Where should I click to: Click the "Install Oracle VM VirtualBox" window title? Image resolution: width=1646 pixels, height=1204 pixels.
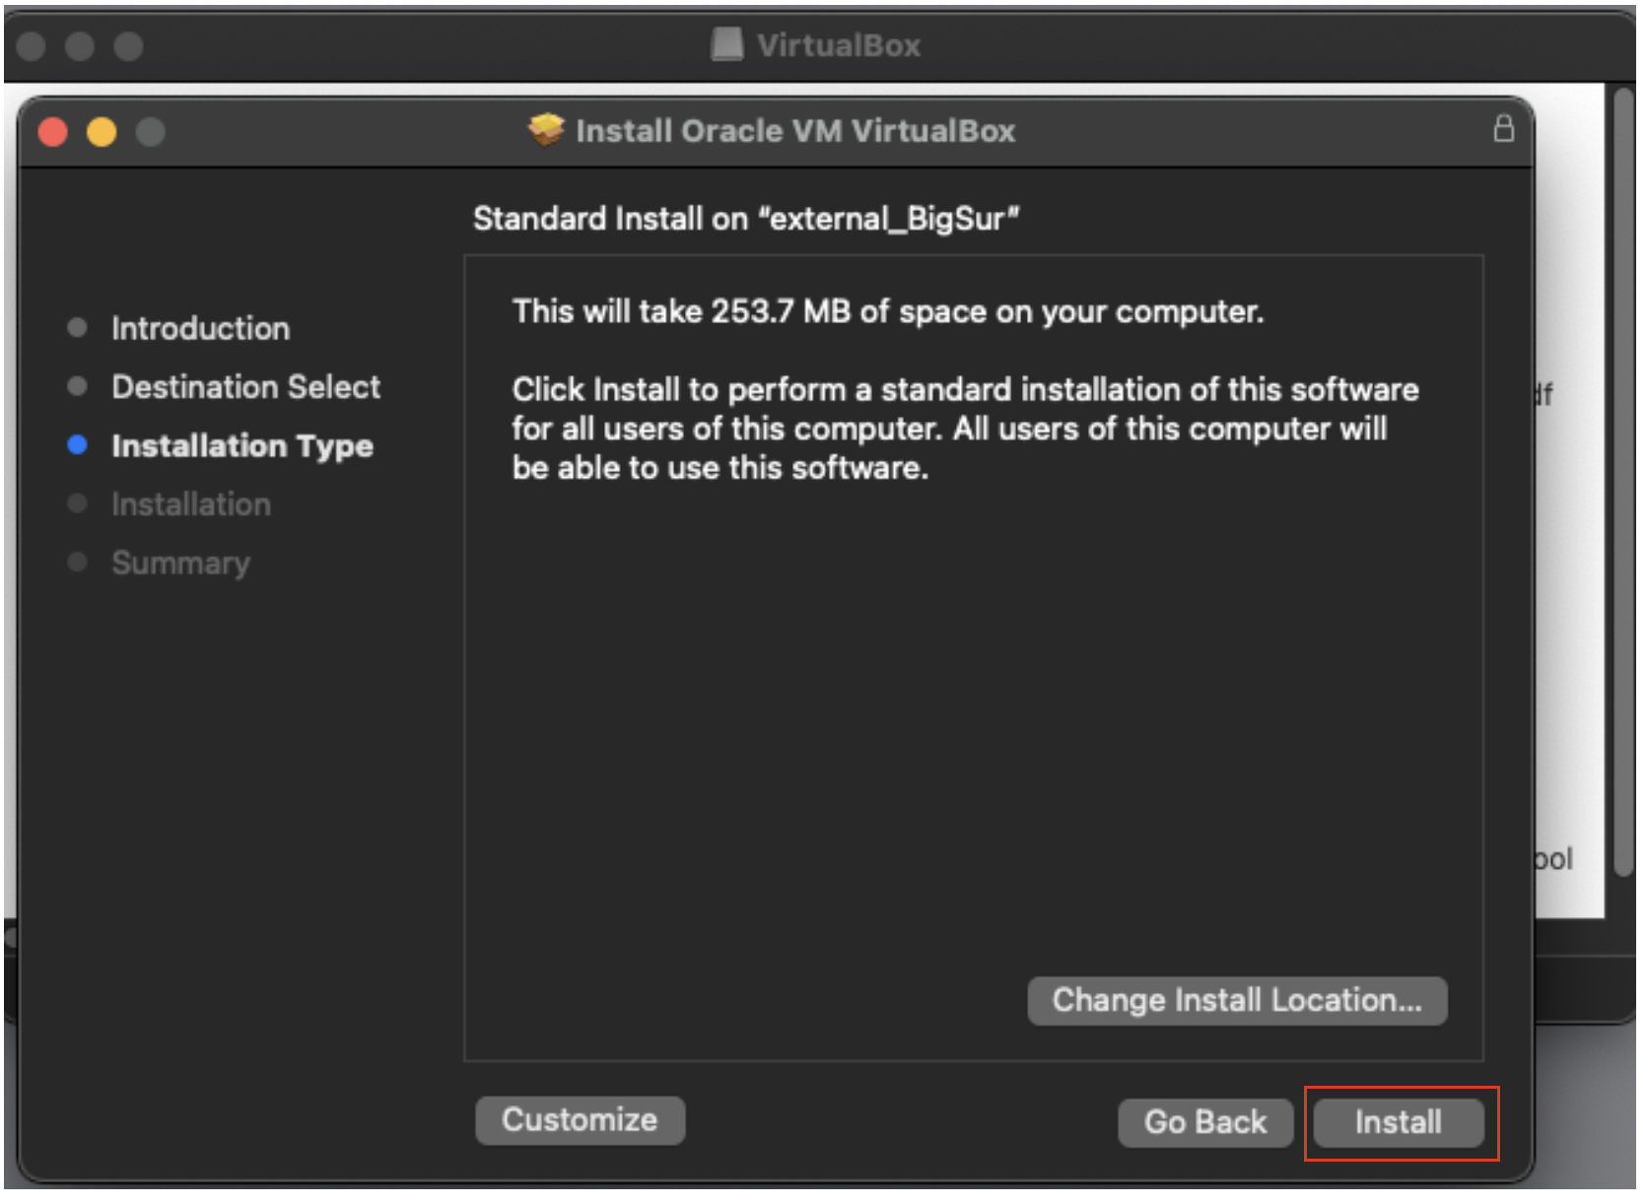point(794,131)
